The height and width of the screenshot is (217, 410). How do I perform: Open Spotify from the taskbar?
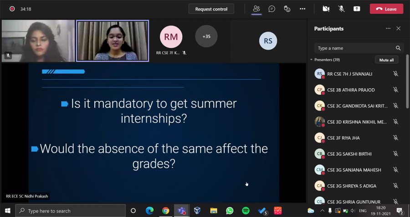246,211
